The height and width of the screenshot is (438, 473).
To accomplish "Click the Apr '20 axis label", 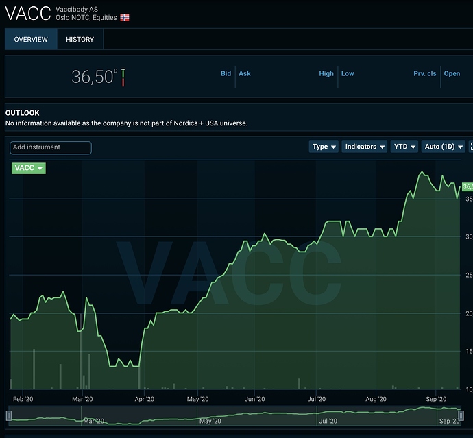I will 144,399.
